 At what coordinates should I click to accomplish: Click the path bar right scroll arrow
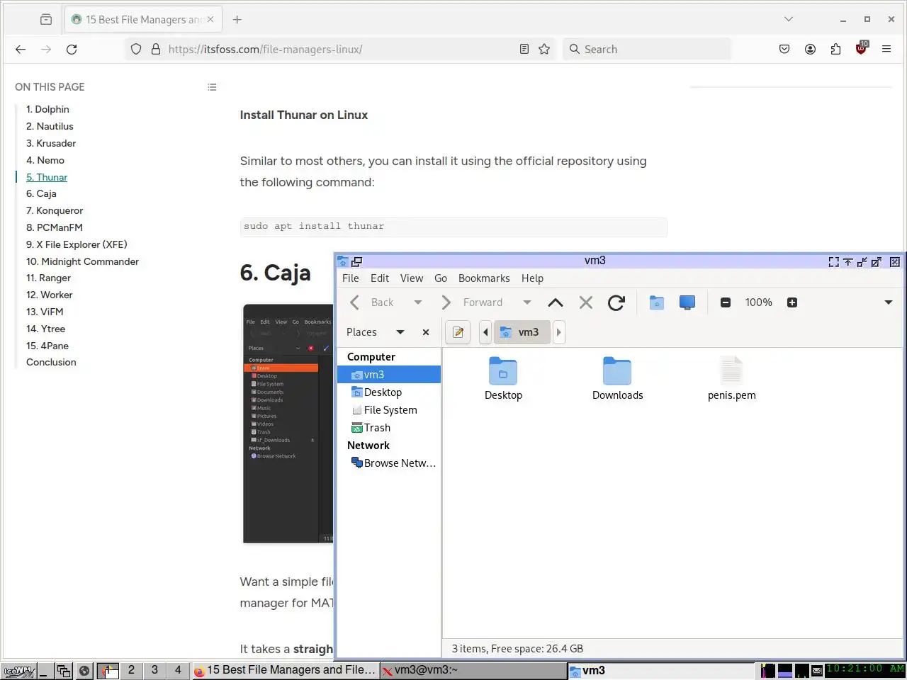(x=558, y=332)
